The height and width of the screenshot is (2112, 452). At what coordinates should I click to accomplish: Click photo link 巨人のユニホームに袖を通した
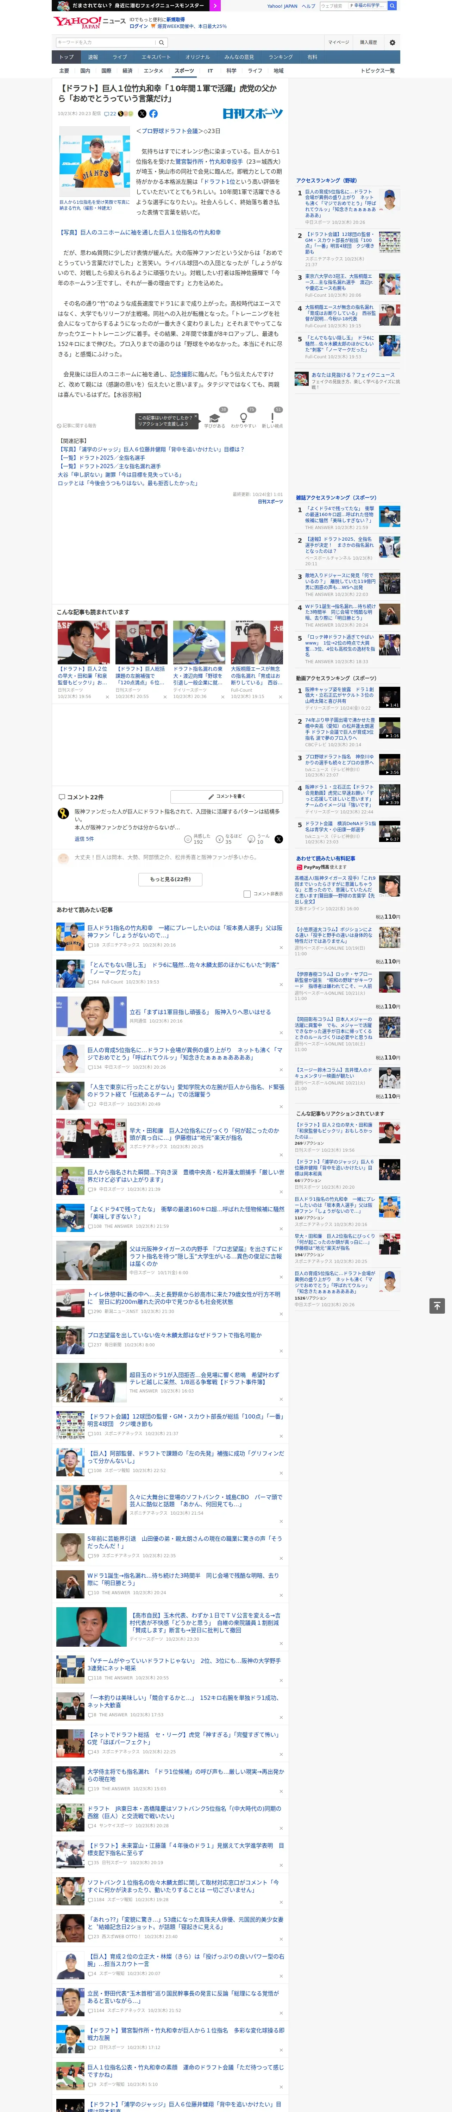[x=139, y=233]
